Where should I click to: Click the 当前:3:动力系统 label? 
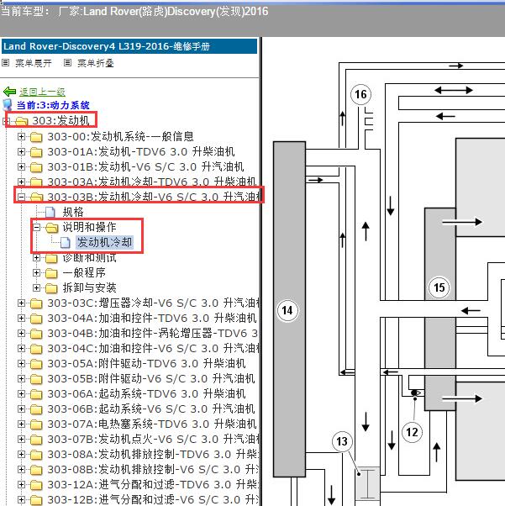coord(53,105)
